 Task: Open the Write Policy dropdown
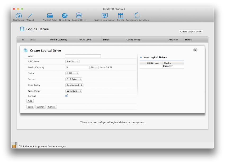click(x=74, y=91)
